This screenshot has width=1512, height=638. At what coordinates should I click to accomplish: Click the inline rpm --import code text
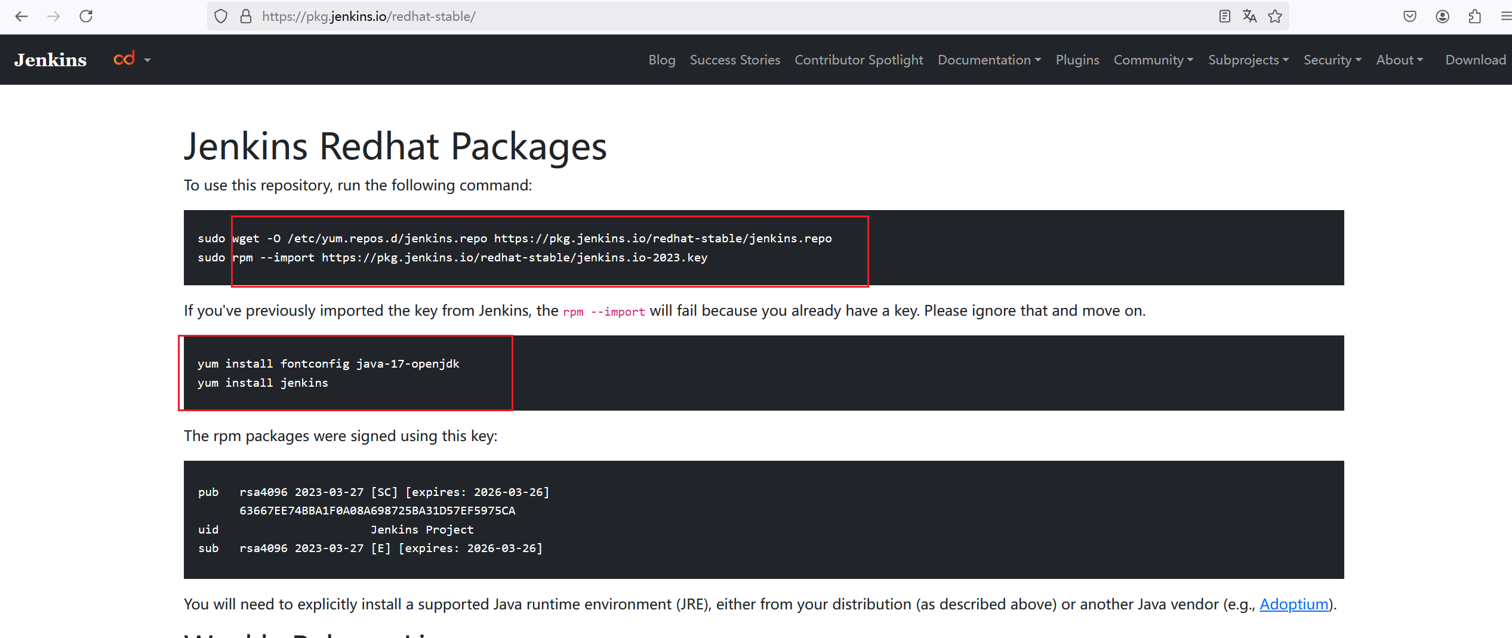(603, 312)
